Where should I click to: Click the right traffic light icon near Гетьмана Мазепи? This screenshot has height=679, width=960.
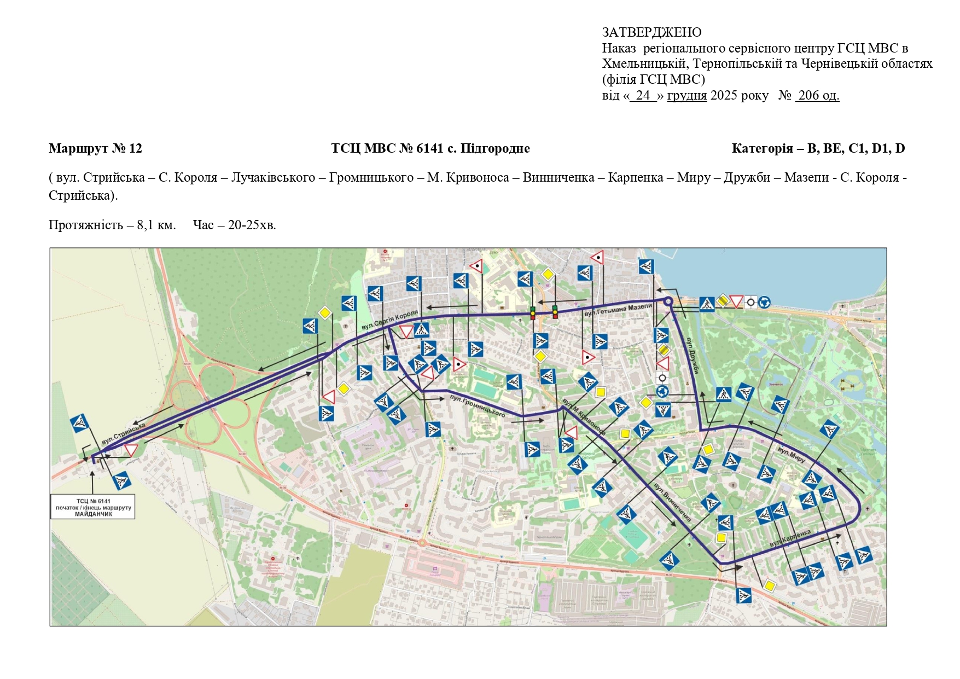pos(555,312)
